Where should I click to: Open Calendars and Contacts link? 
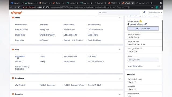point(73,40)
